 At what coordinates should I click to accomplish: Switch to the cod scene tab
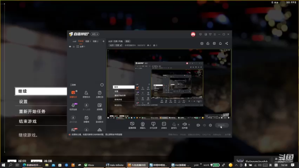click(x=74, y=41)
